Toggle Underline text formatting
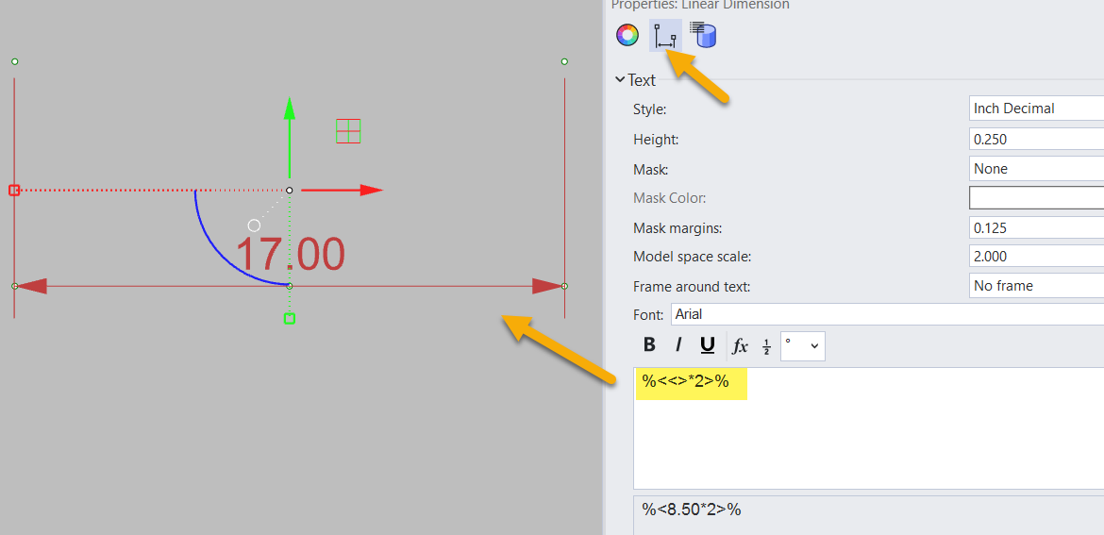 pyautogui.click(x=708, y=345)
